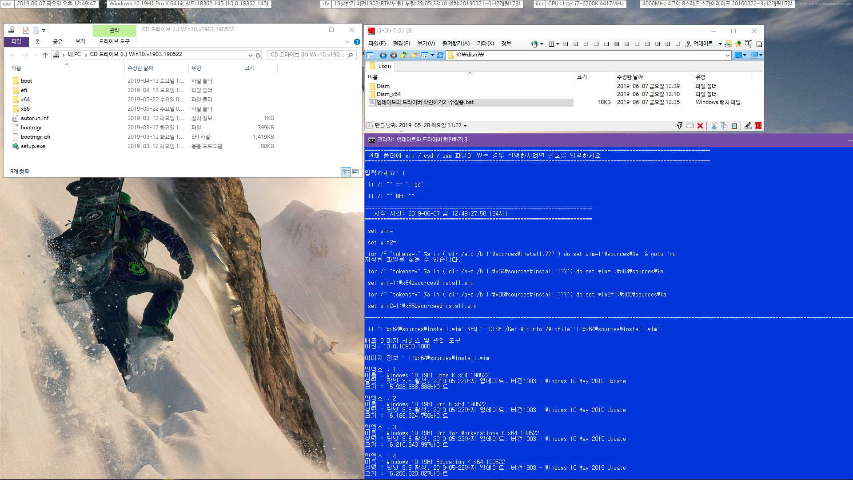Screen dimensions: 853x480
Task: Open the 편집(E) menu in Q-Dir
Action: pyautogui.click(x=402, y=44)
